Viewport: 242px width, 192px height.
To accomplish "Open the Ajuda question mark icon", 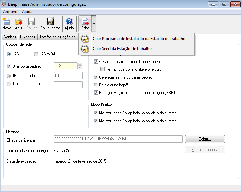I will 69,21.
